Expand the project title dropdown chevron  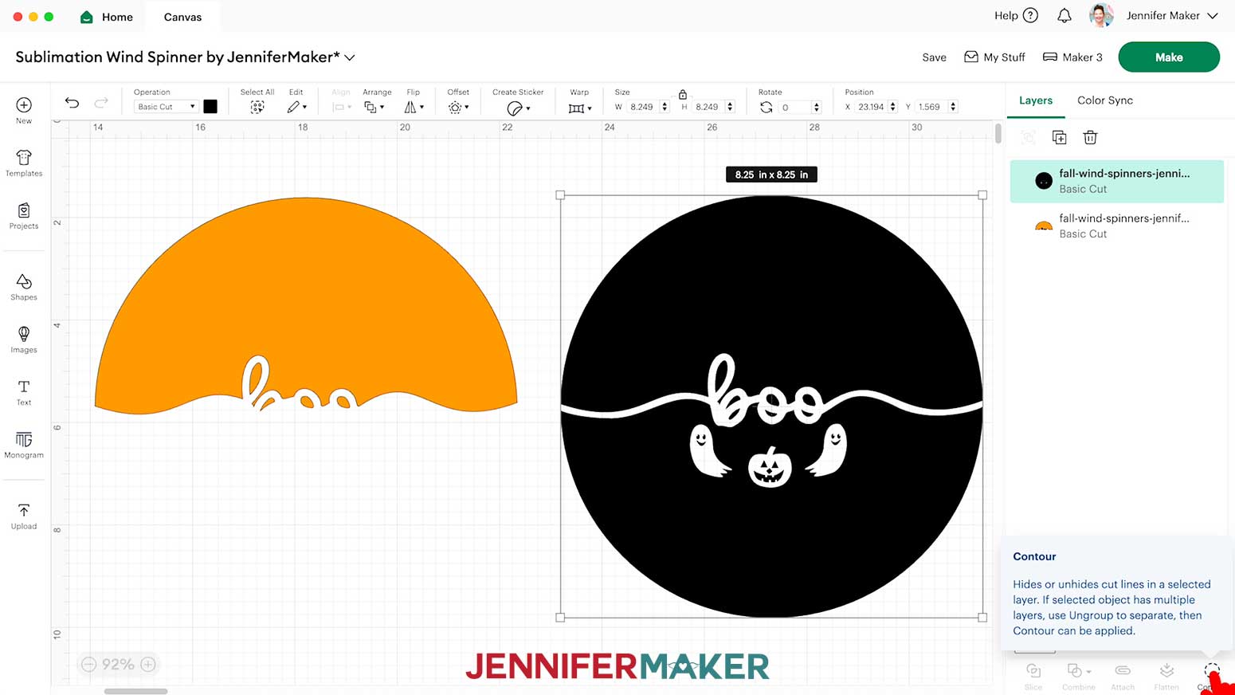(x=350, y=57)
